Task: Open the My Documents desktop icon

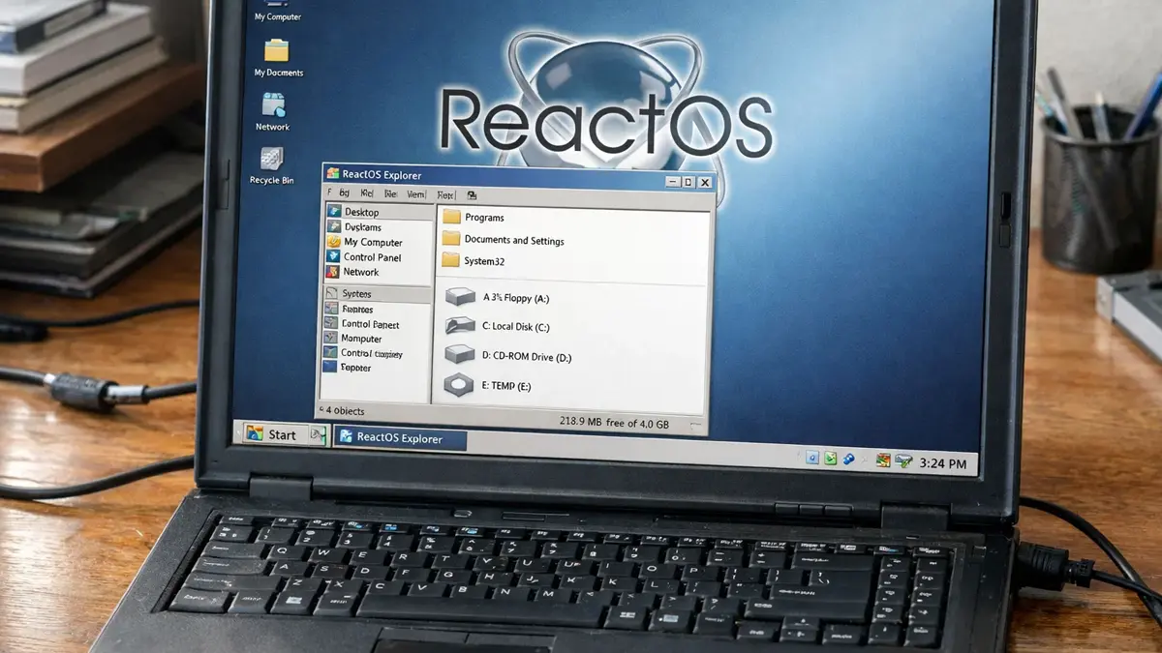Action: click(x=278, y=58)
